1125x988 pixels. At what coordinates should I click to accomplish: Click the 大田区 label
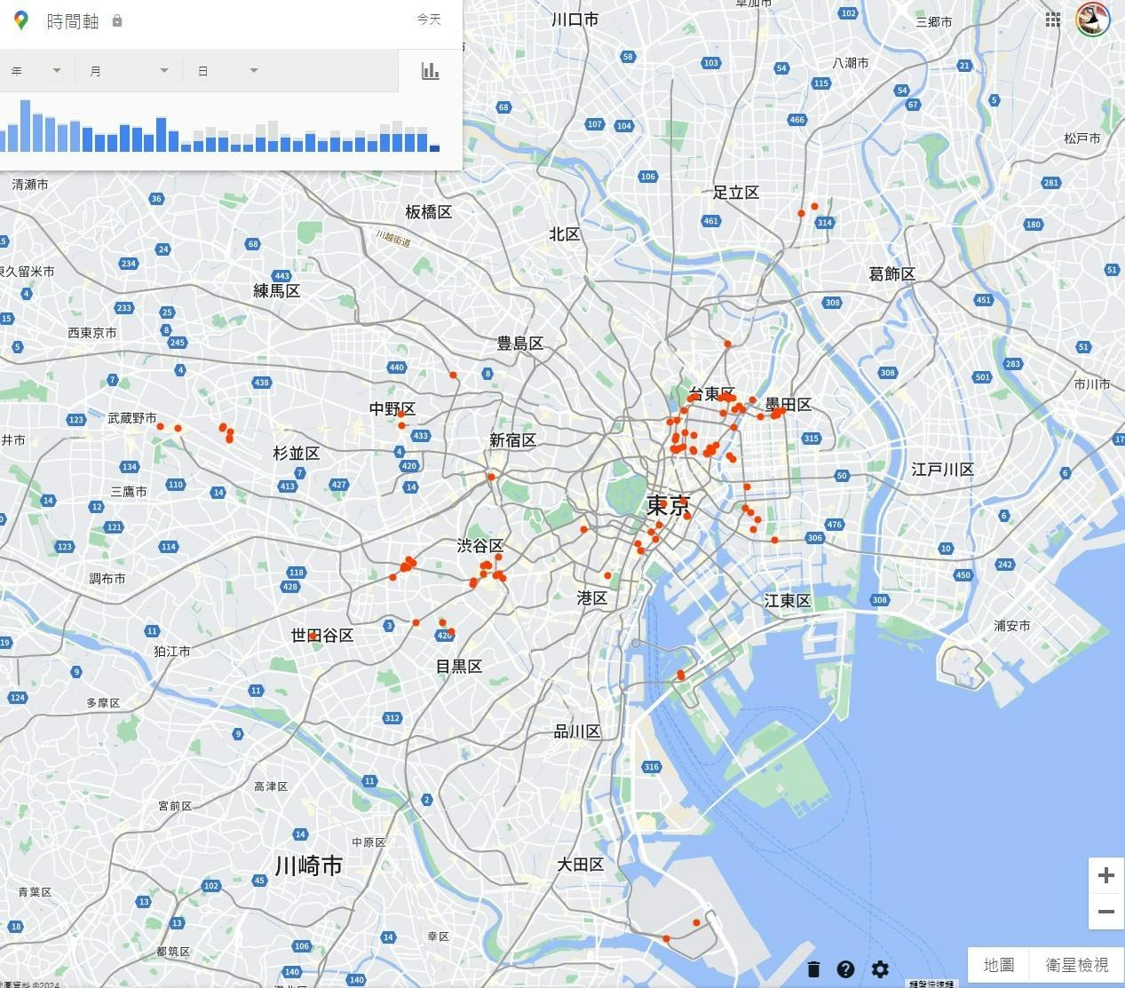pos(581,865)
